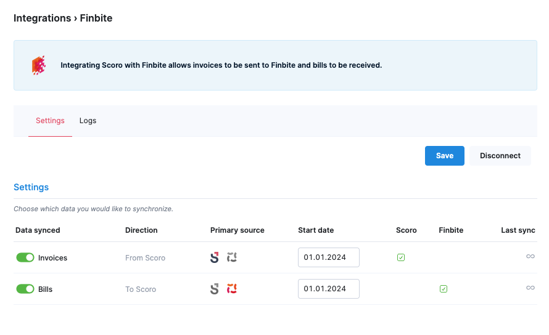Click the 'Data synced' column header

(38, 230)
